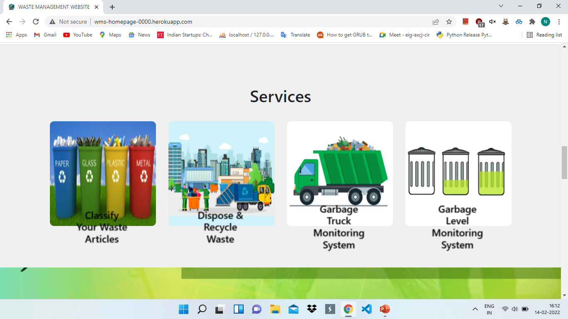The height and width of the screenshot is (319, 568).
Task: Open the Chrome profile dropdown
Action: (546, 22)
